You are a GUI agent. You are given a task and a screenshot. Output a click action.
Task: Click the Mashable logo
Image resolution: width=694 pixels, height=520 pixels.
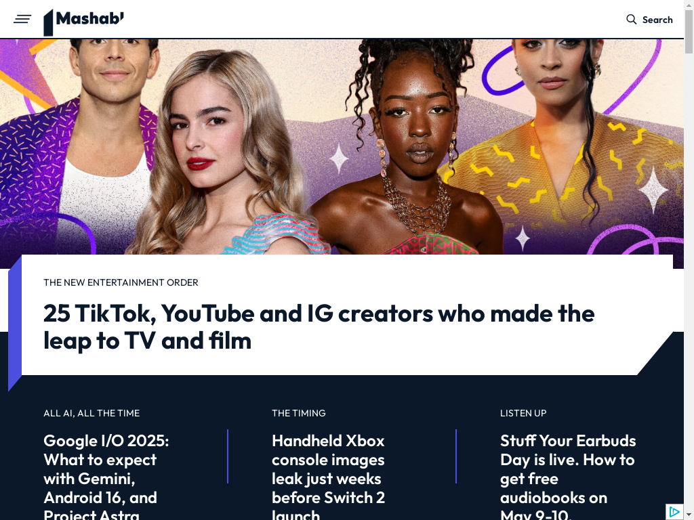[83, 22]
